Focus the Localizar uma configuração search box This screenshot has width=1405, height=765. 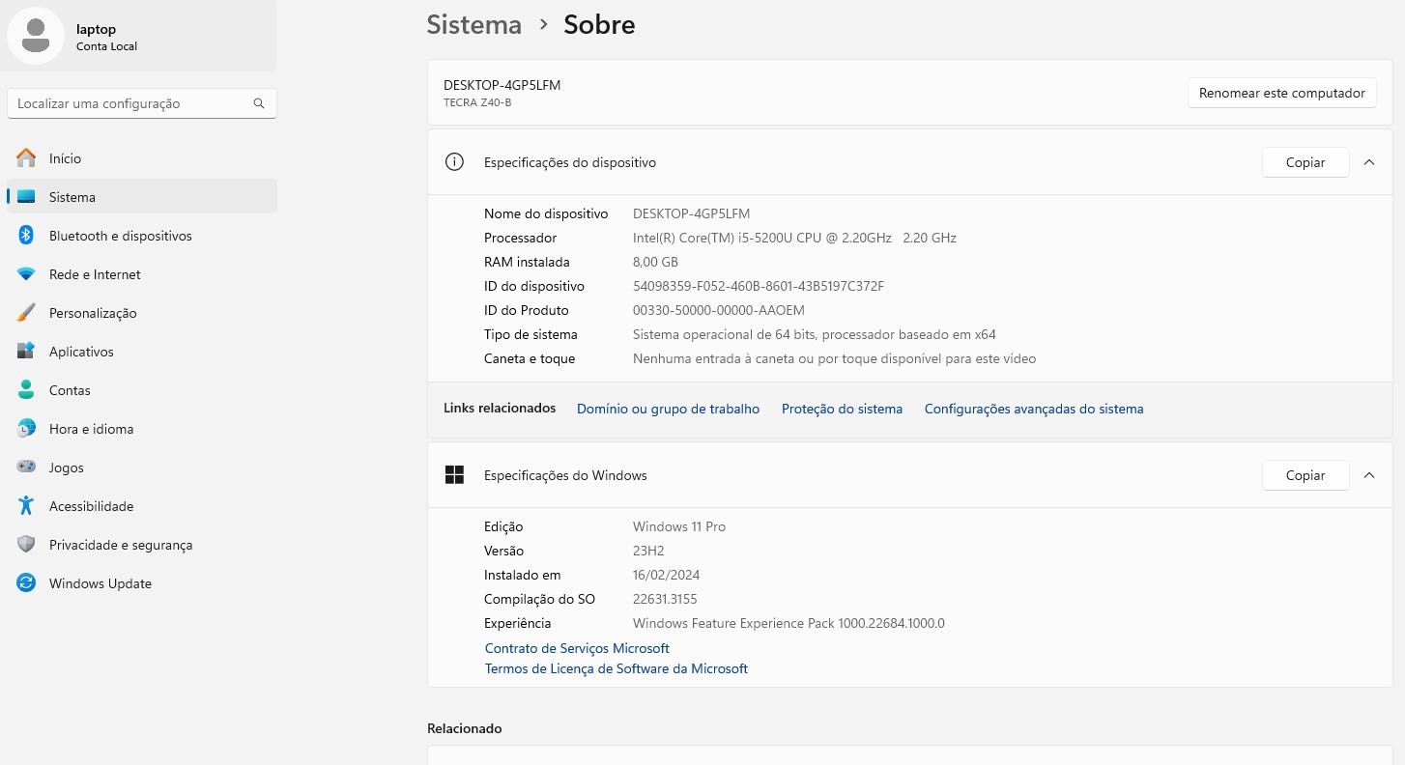[x=142, y=103]
